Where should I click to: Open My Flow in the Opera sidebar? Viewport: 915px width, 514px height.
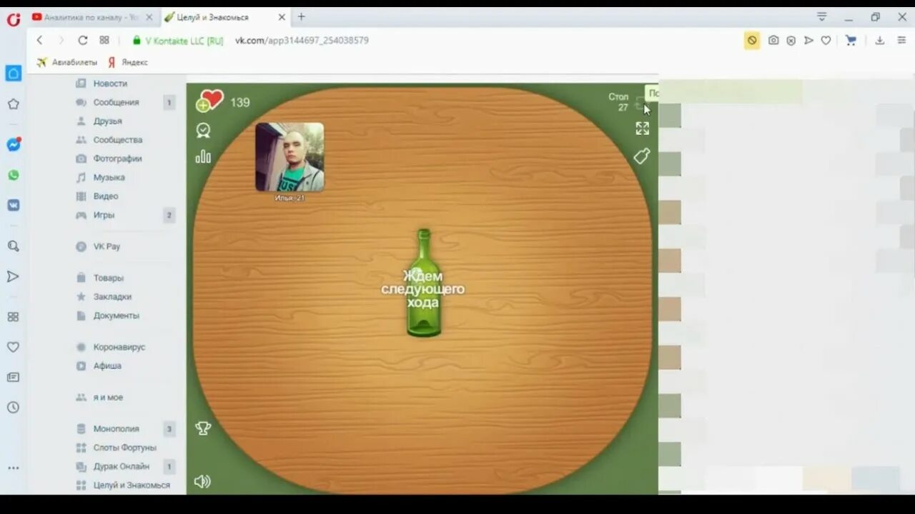[13, 276]
